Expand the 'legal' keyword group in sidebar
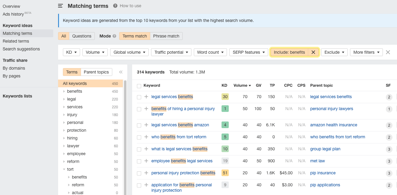This screenshot has width=397, height=195. (64, 99)
